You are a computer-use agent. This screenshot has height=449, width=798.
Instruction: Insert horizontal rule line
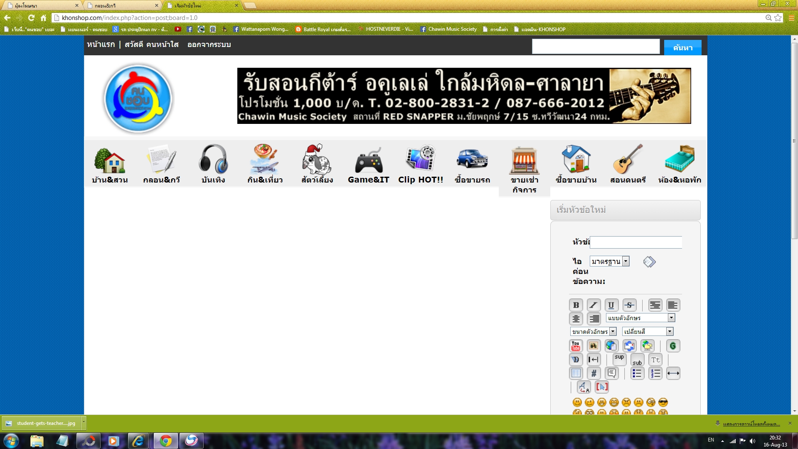point(673,373)
